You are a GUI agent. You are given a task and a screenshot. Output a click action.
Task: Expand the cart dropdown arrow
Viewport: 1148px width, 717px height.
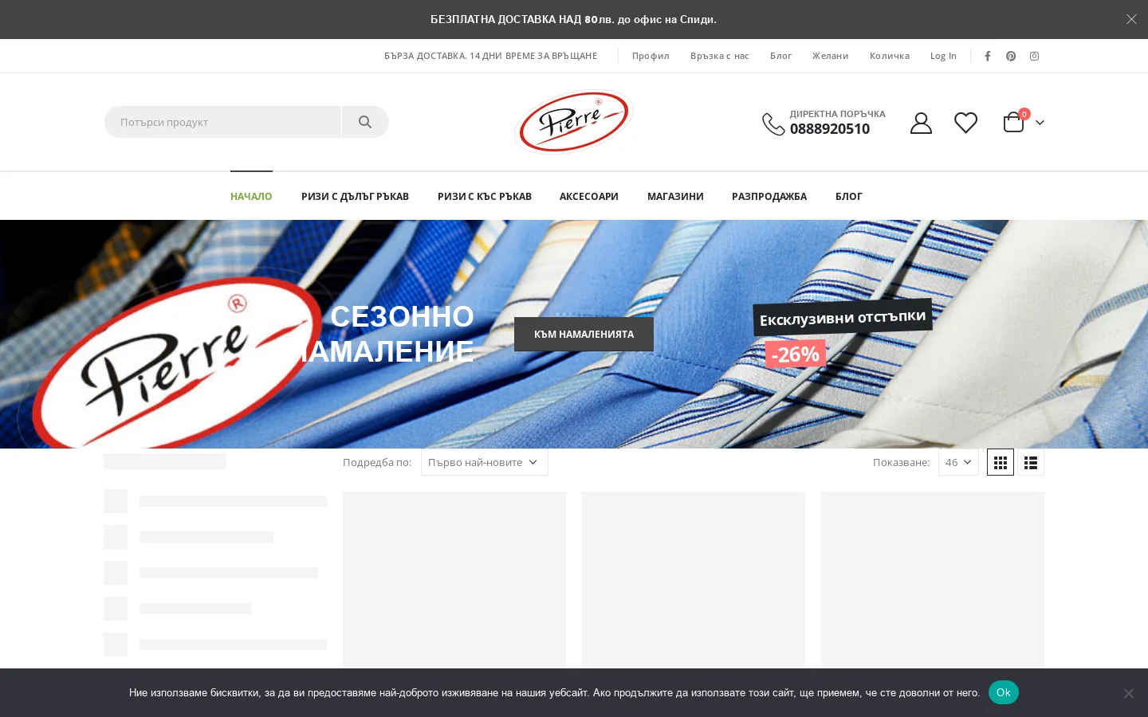[x=1040, y=123]
